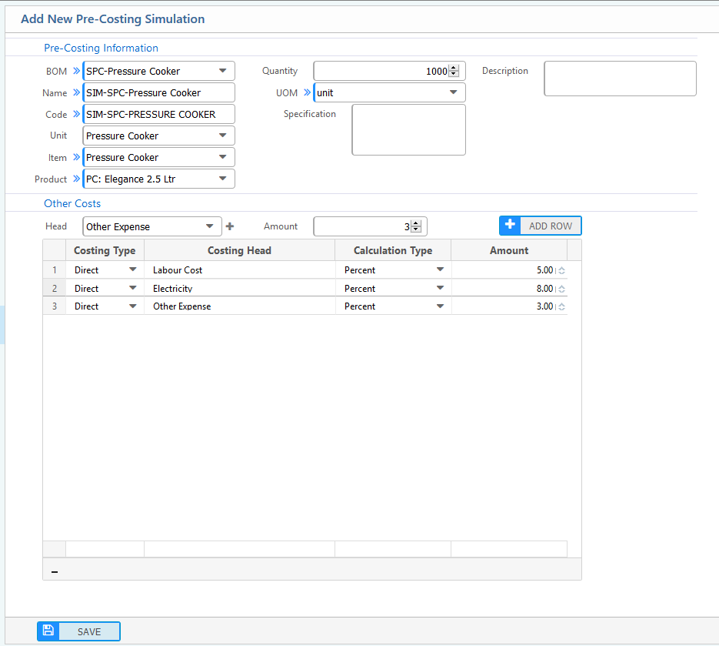Select the Costing Head column header
Viewport: 719px width, 646px height.
[239, 250]
